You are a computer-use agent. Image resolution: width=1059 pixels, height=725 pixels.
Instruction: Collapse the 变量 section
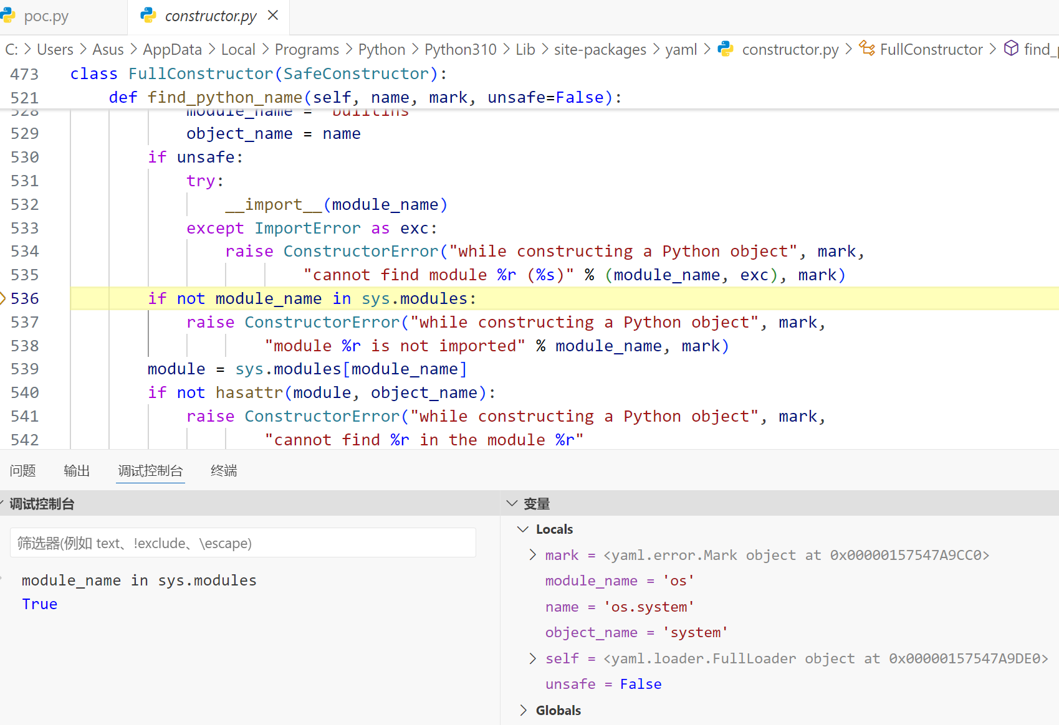pyautogui.click(x=780, y=504)
